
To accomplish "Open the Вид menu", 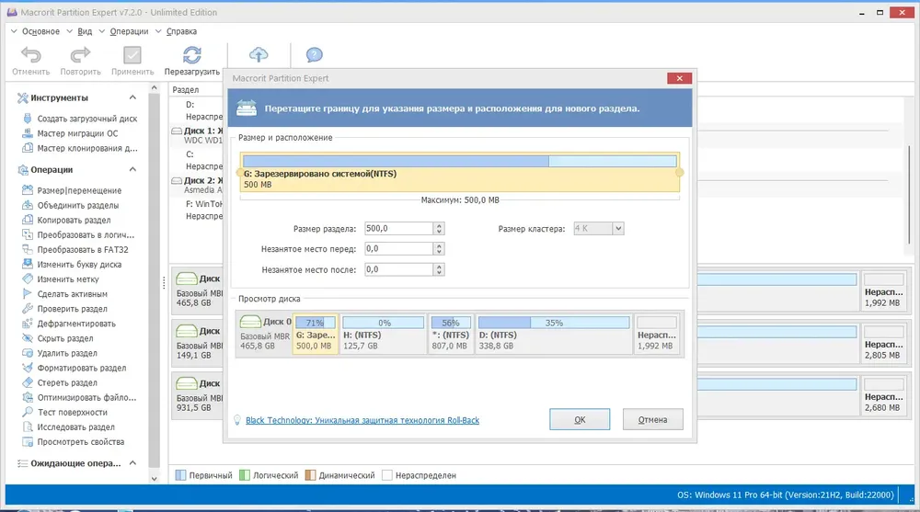I will tap(85, 31).
